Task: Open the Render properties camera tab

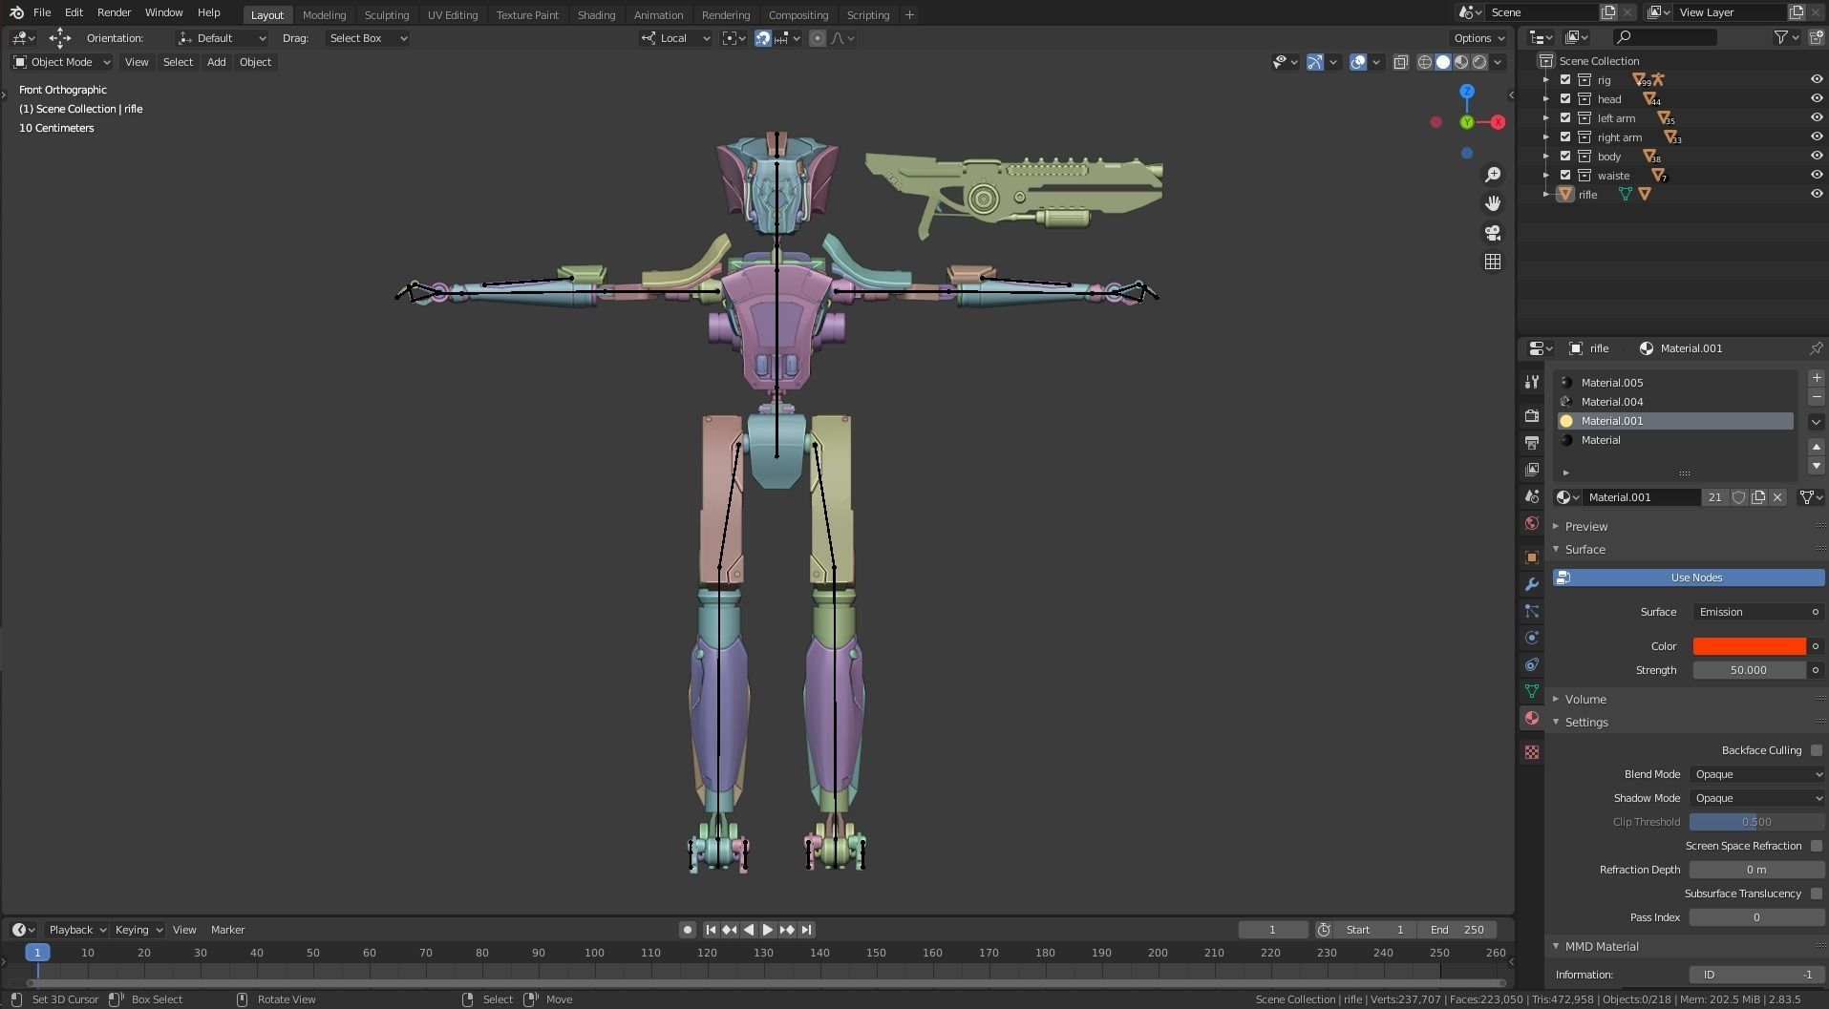Action: click(x=1532, y=416)
